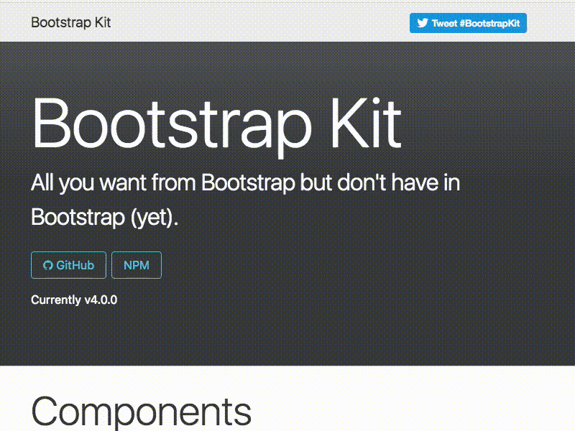Click the Twitter bird icon on the Tweet button

[420, 23]
